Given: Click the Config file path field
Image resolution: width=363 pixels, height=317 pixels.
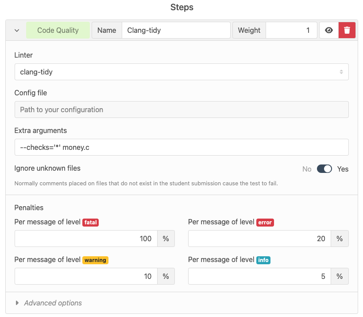Looking at the screenshot, I should 181,110.
